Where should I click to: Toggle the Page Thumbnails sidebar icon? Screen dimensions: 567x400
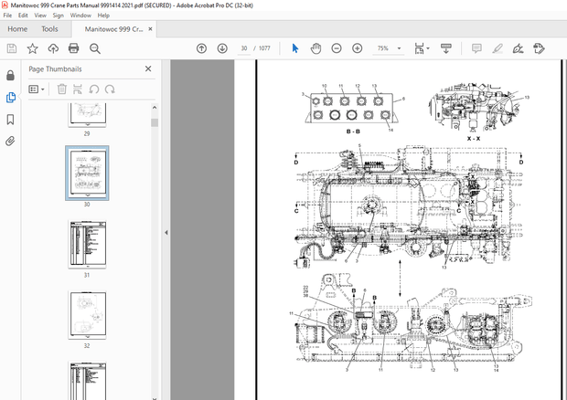(10, 97)
